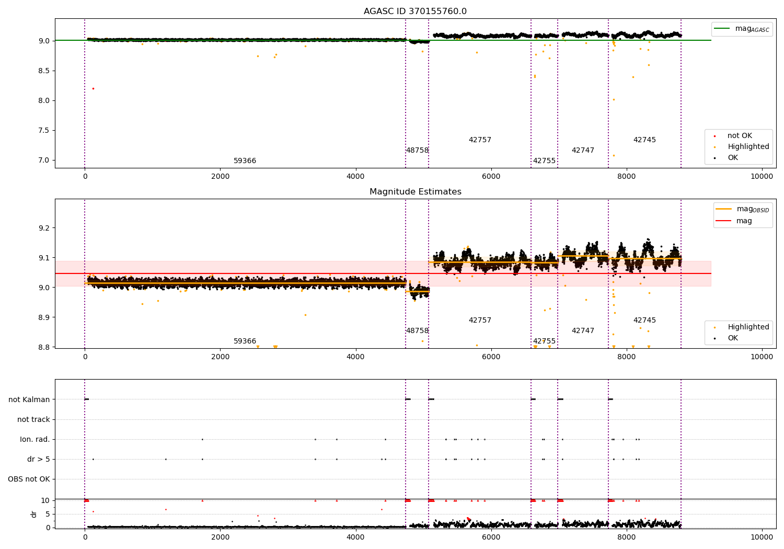Click the 8.8 y-tick of the middle plot
Image resolution: width=784 pixels, height=549 pixels.
click(44, 347)
